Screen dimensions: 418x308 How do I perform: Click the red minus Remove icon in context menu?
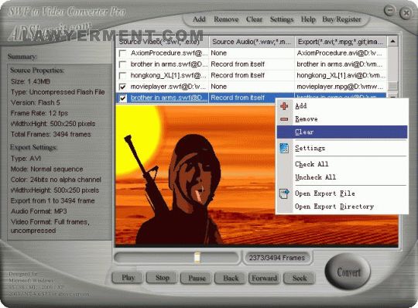284,119
